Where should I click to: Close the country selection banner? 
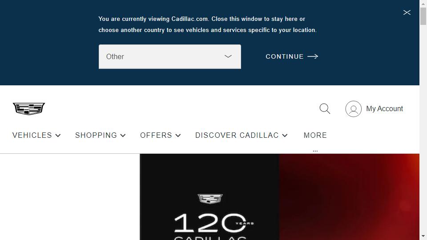click(x=407, y=12)
